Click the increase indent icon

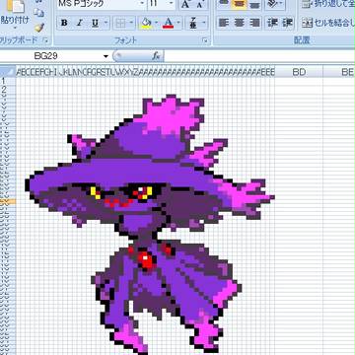coord(288,23)
